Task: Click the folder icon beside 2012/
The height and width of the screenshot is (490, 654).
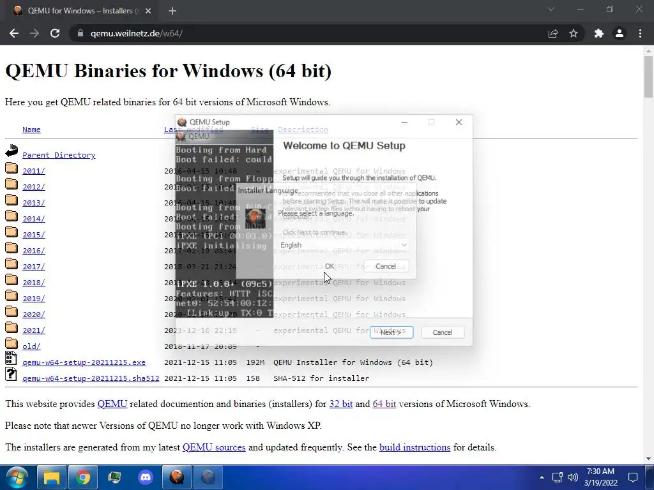Action: click(11, 184)
